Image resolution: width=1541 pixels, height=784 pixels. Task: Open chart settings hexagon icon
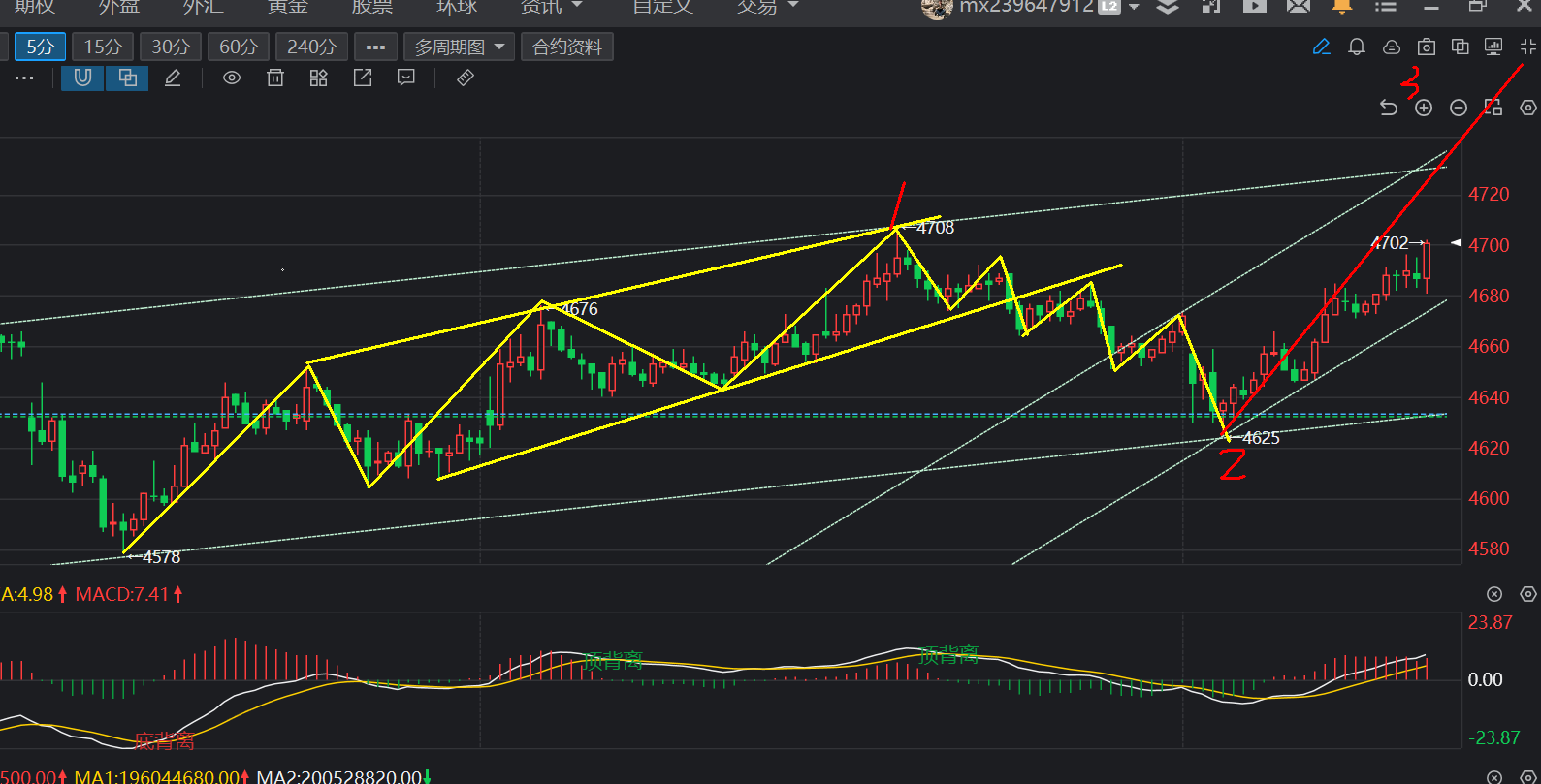1528,108
